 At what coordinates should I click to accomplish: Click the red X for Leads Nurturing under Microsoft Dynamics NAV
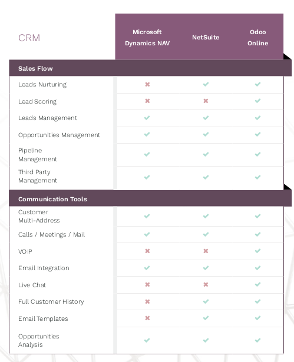pos(147,84)
